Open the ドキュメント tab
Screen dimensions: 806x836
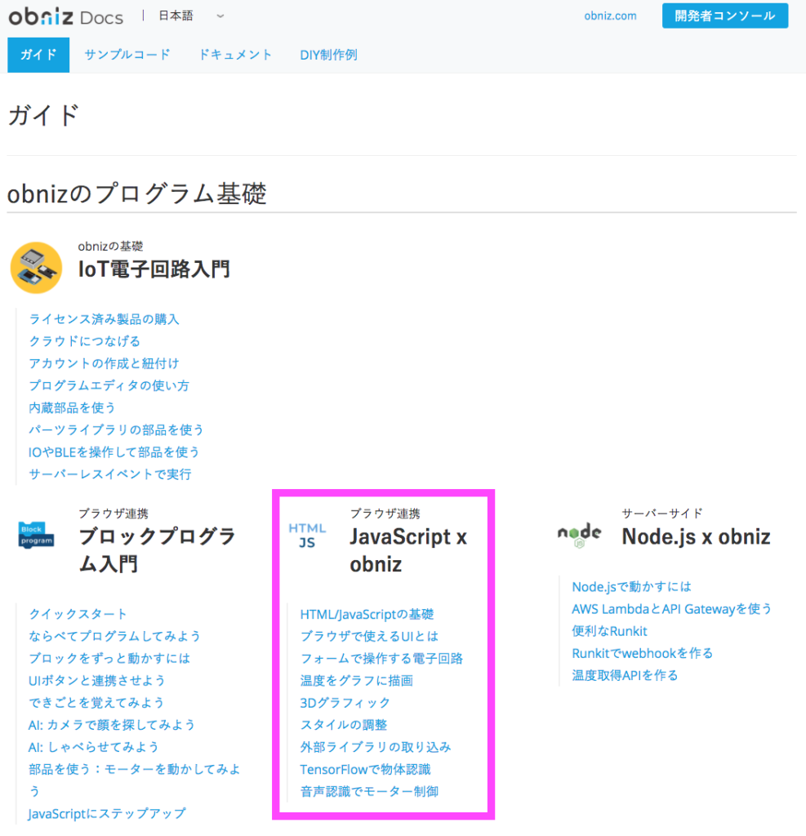(x=235, y=55)
